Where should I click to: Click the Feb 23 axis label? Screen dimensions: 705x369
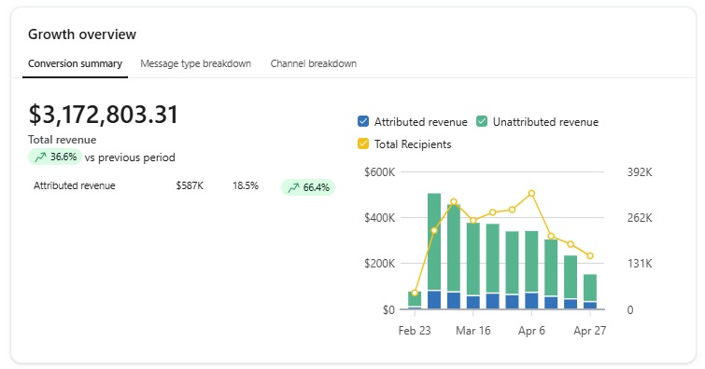pyautogui.click(x=415, y=331)
